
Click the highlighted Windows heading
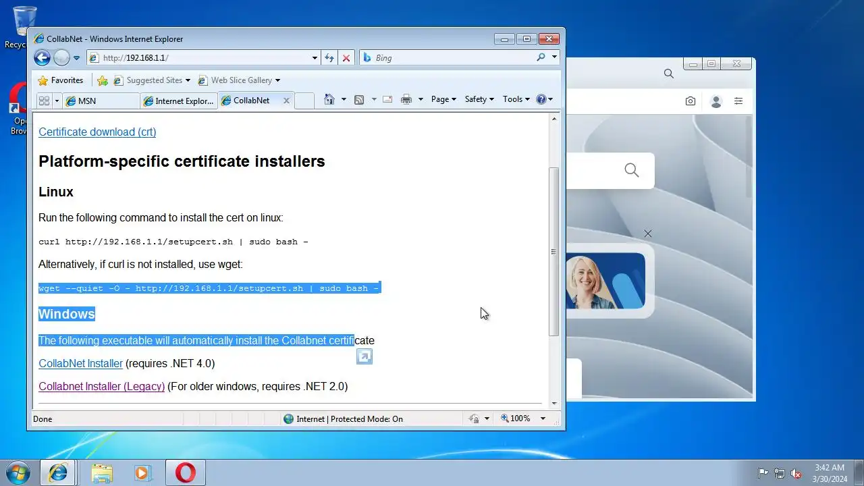67,315
